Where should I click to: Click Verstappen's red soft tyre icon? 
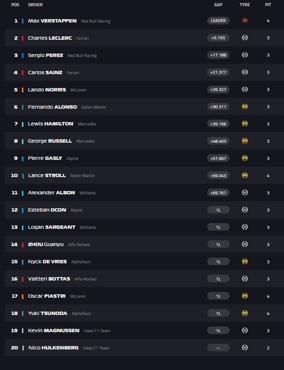coord(245,21)
